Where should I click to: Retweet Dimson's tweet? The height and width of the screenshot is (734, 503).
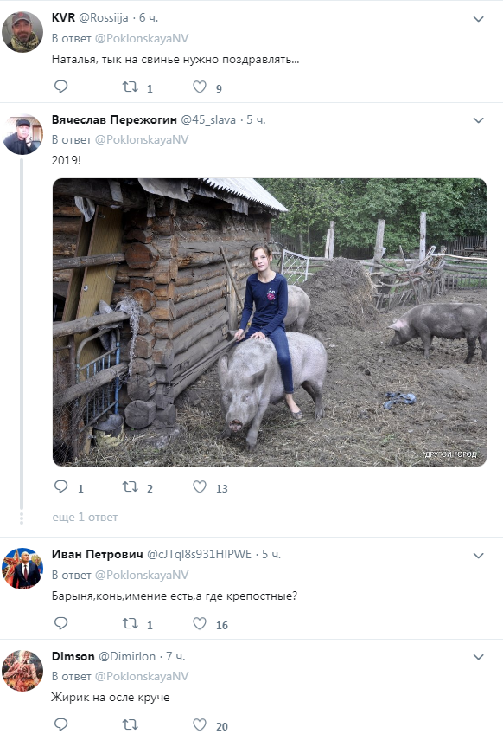coord(130,725)
